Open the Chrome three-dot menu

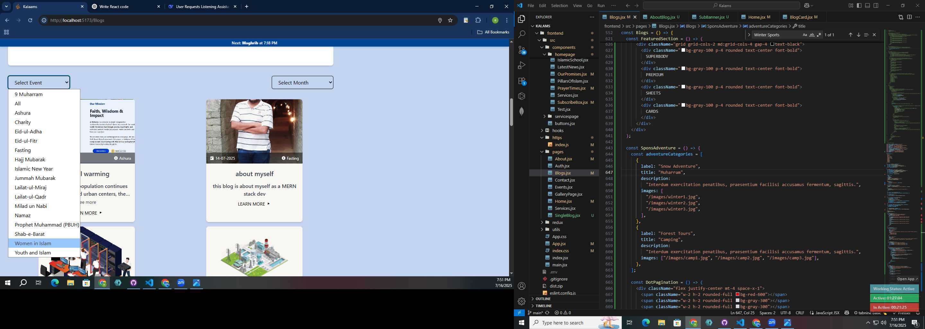point(507,21)
